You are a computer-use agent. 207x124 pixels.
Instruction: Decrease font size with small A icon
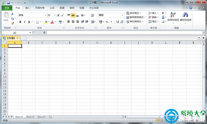coord(62,15)
